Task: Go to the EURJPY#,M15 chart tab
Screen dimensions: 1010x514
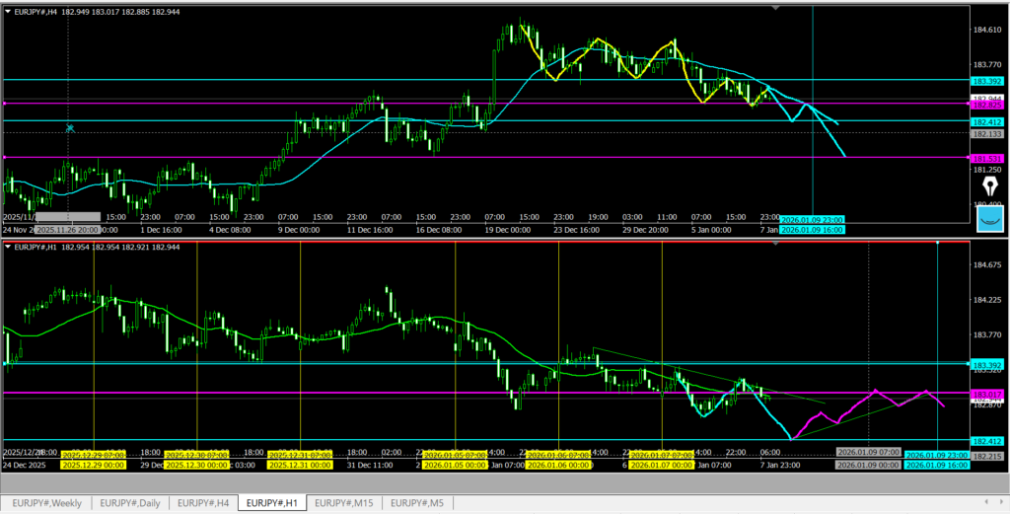Action: (x=344, y=503)
